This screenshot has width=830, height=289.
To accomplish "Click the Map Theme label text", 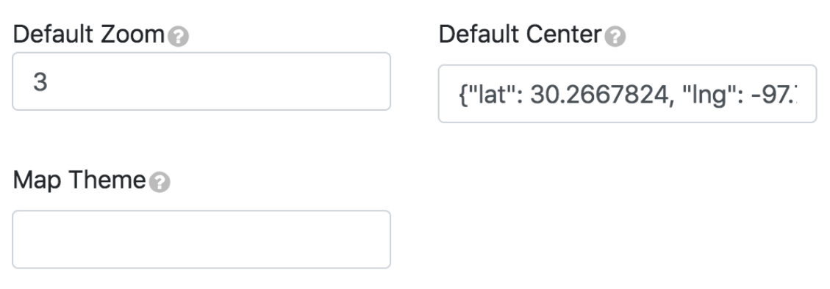I will (x=79, y=180).
